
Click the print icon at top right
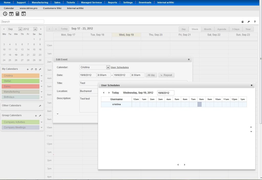(243, 22)
